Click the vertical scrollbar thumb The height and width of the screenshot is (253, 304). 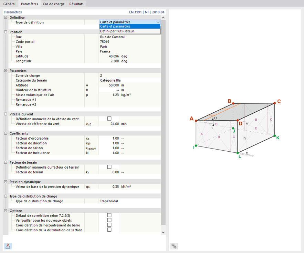(x=163, y=122)
